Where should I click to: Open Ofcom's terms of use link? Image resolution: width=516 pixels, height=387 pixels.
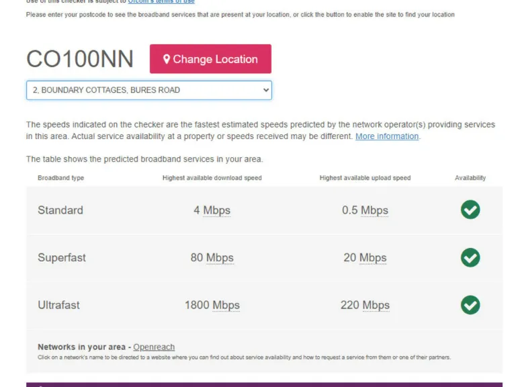161,2
